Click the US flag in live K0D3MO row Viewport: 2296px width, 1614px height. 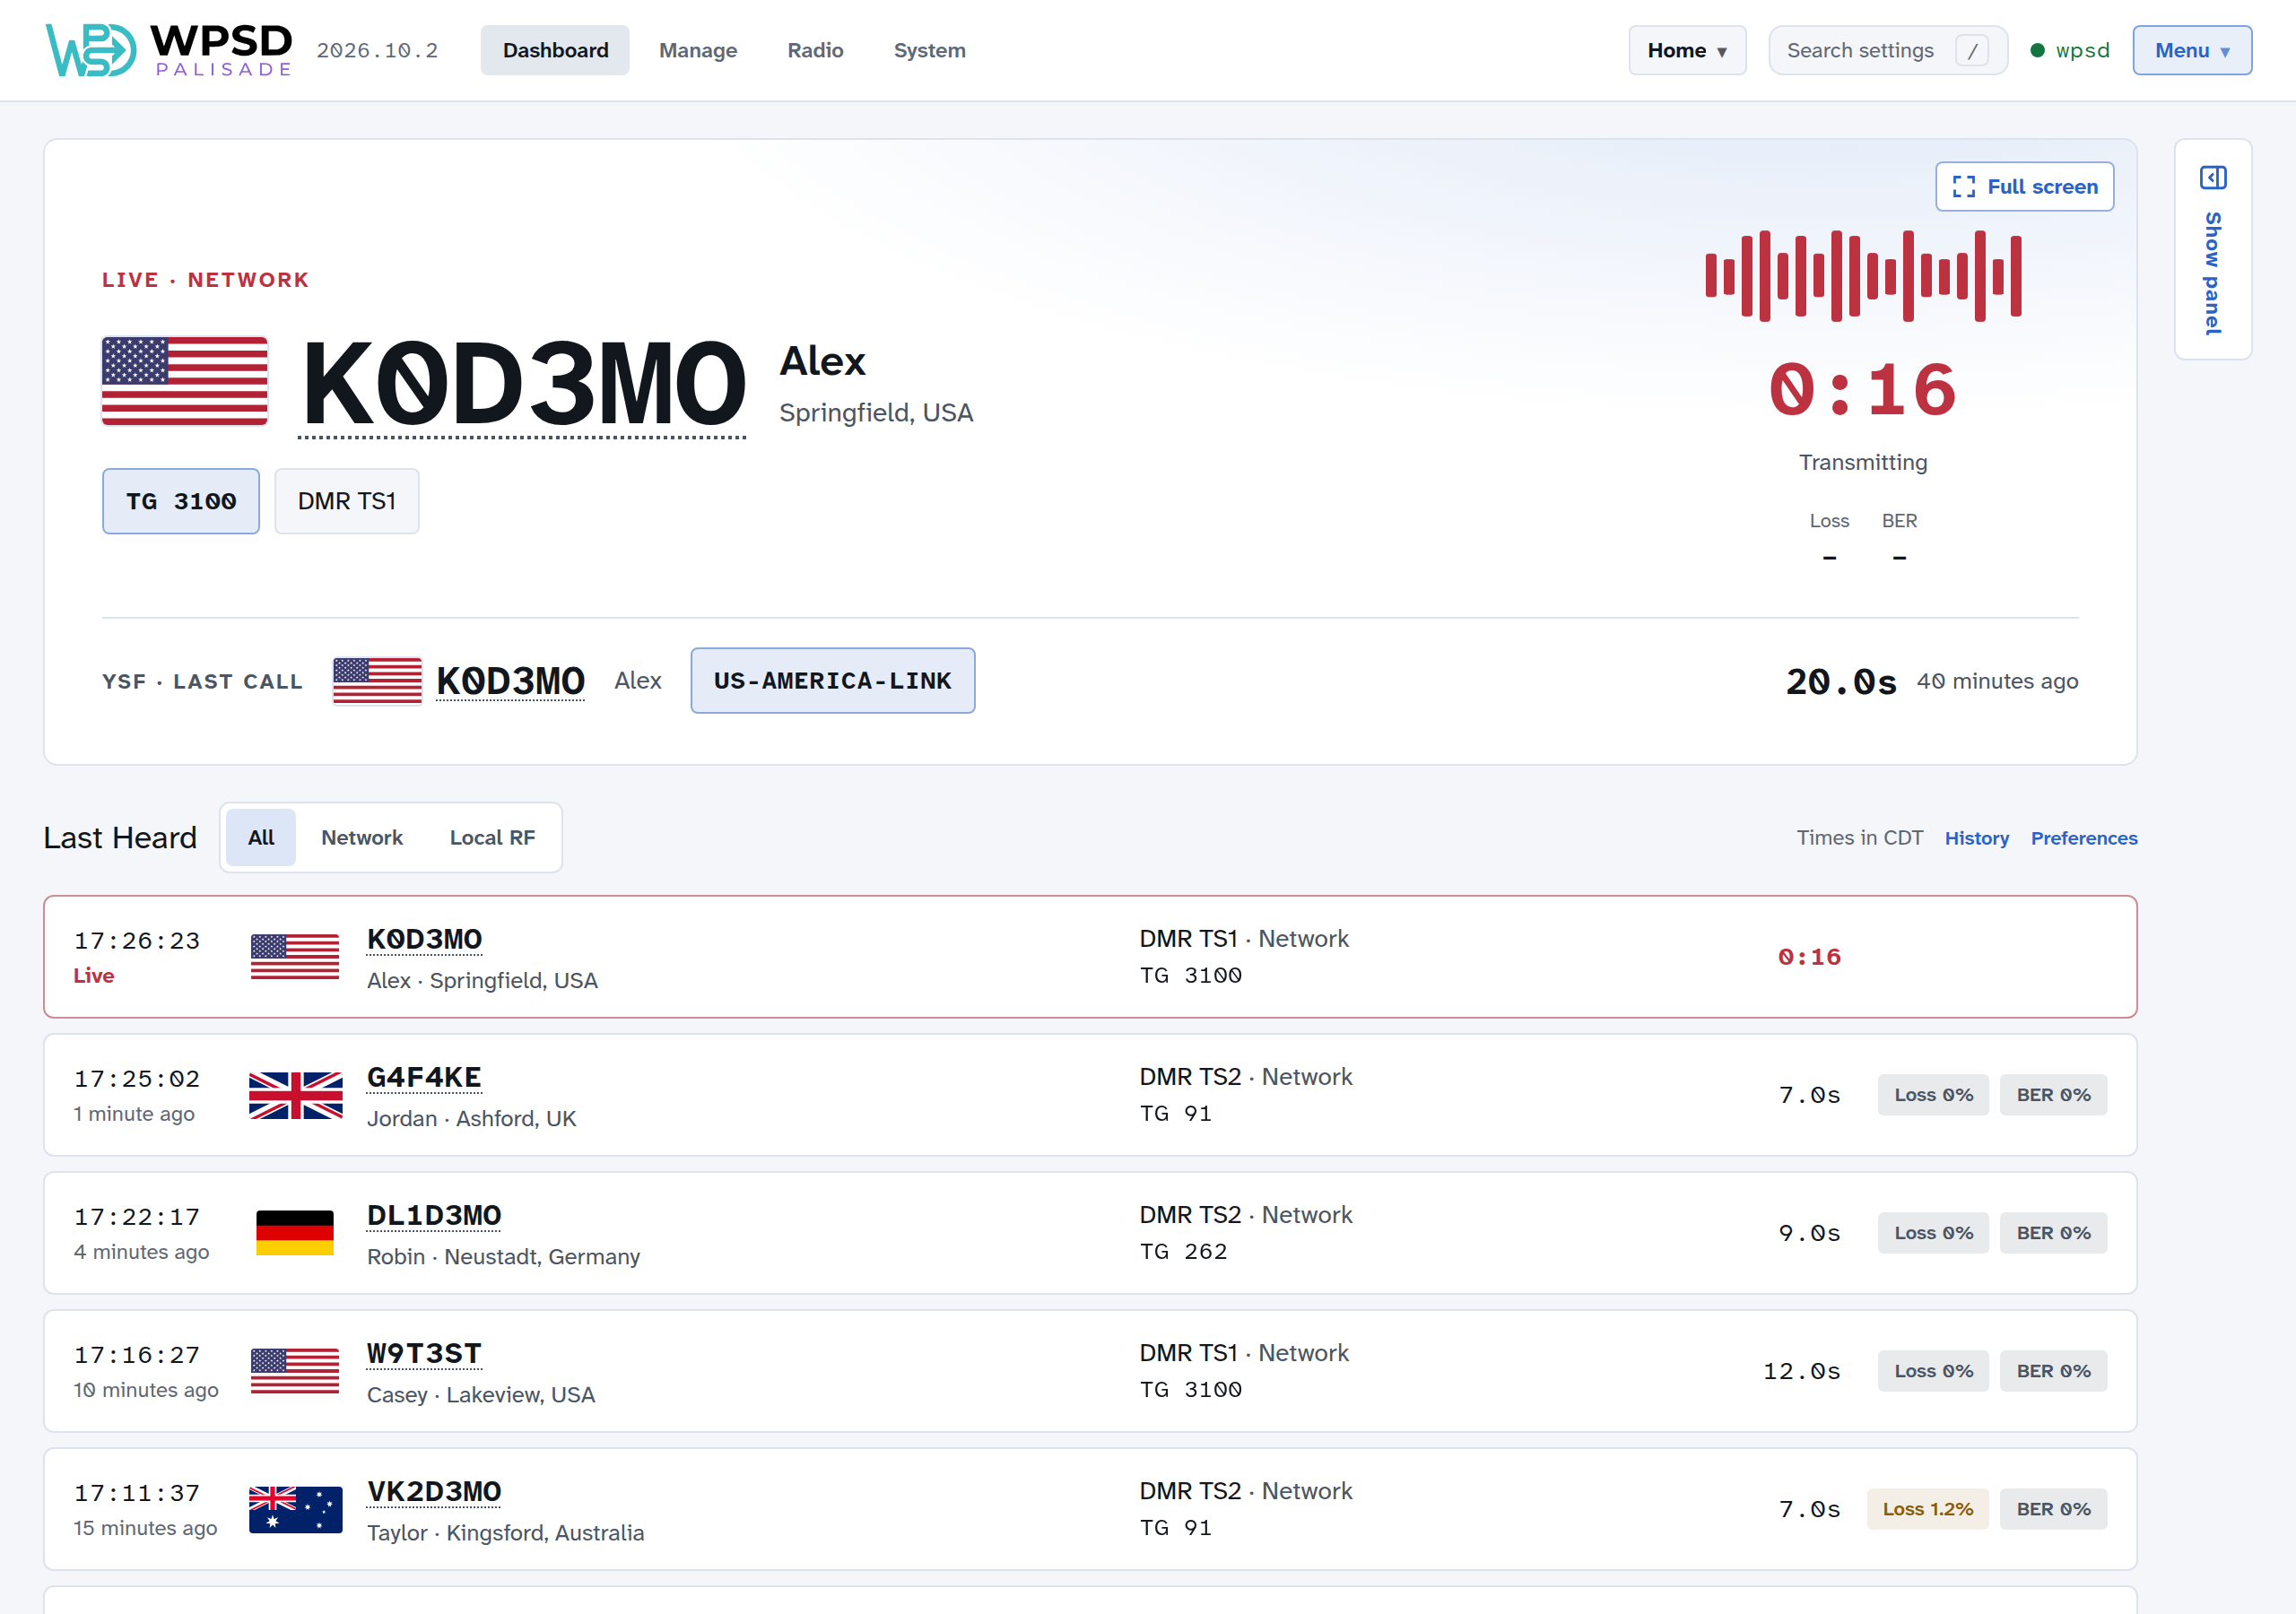pos(295,957)
